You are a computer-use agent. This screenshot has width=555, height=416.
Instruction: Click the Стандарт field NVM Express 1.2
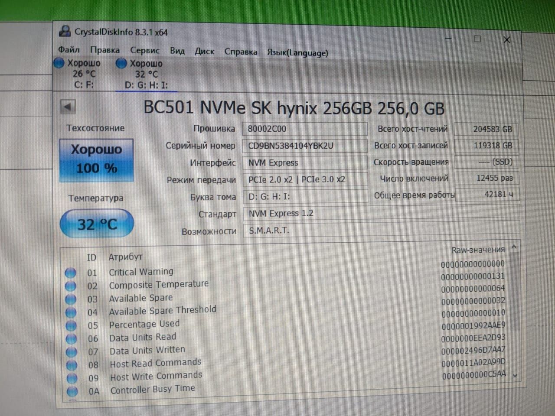point(382,214)
